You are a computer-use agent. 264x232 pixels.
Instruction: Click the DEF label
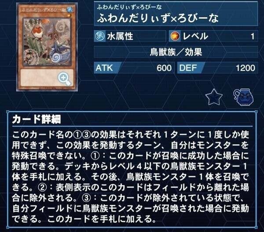pos(188,68)
